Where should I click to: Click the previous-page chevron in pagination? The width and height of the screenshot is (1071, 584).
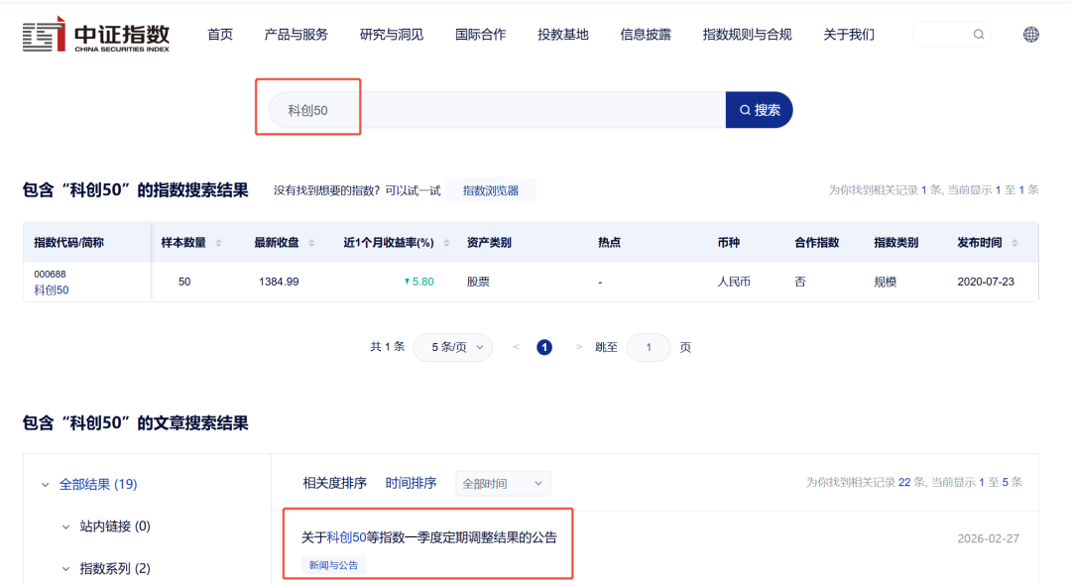(x=516, y=347)
